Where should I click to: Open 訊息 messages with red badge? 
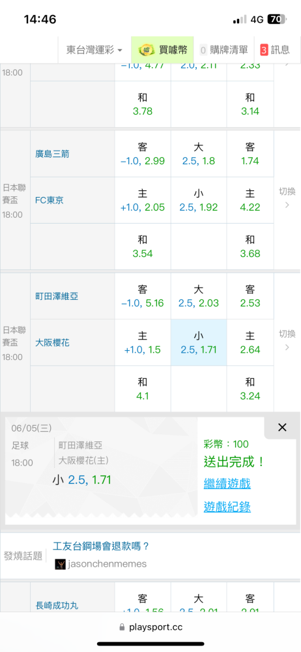(x=275, y=50)
